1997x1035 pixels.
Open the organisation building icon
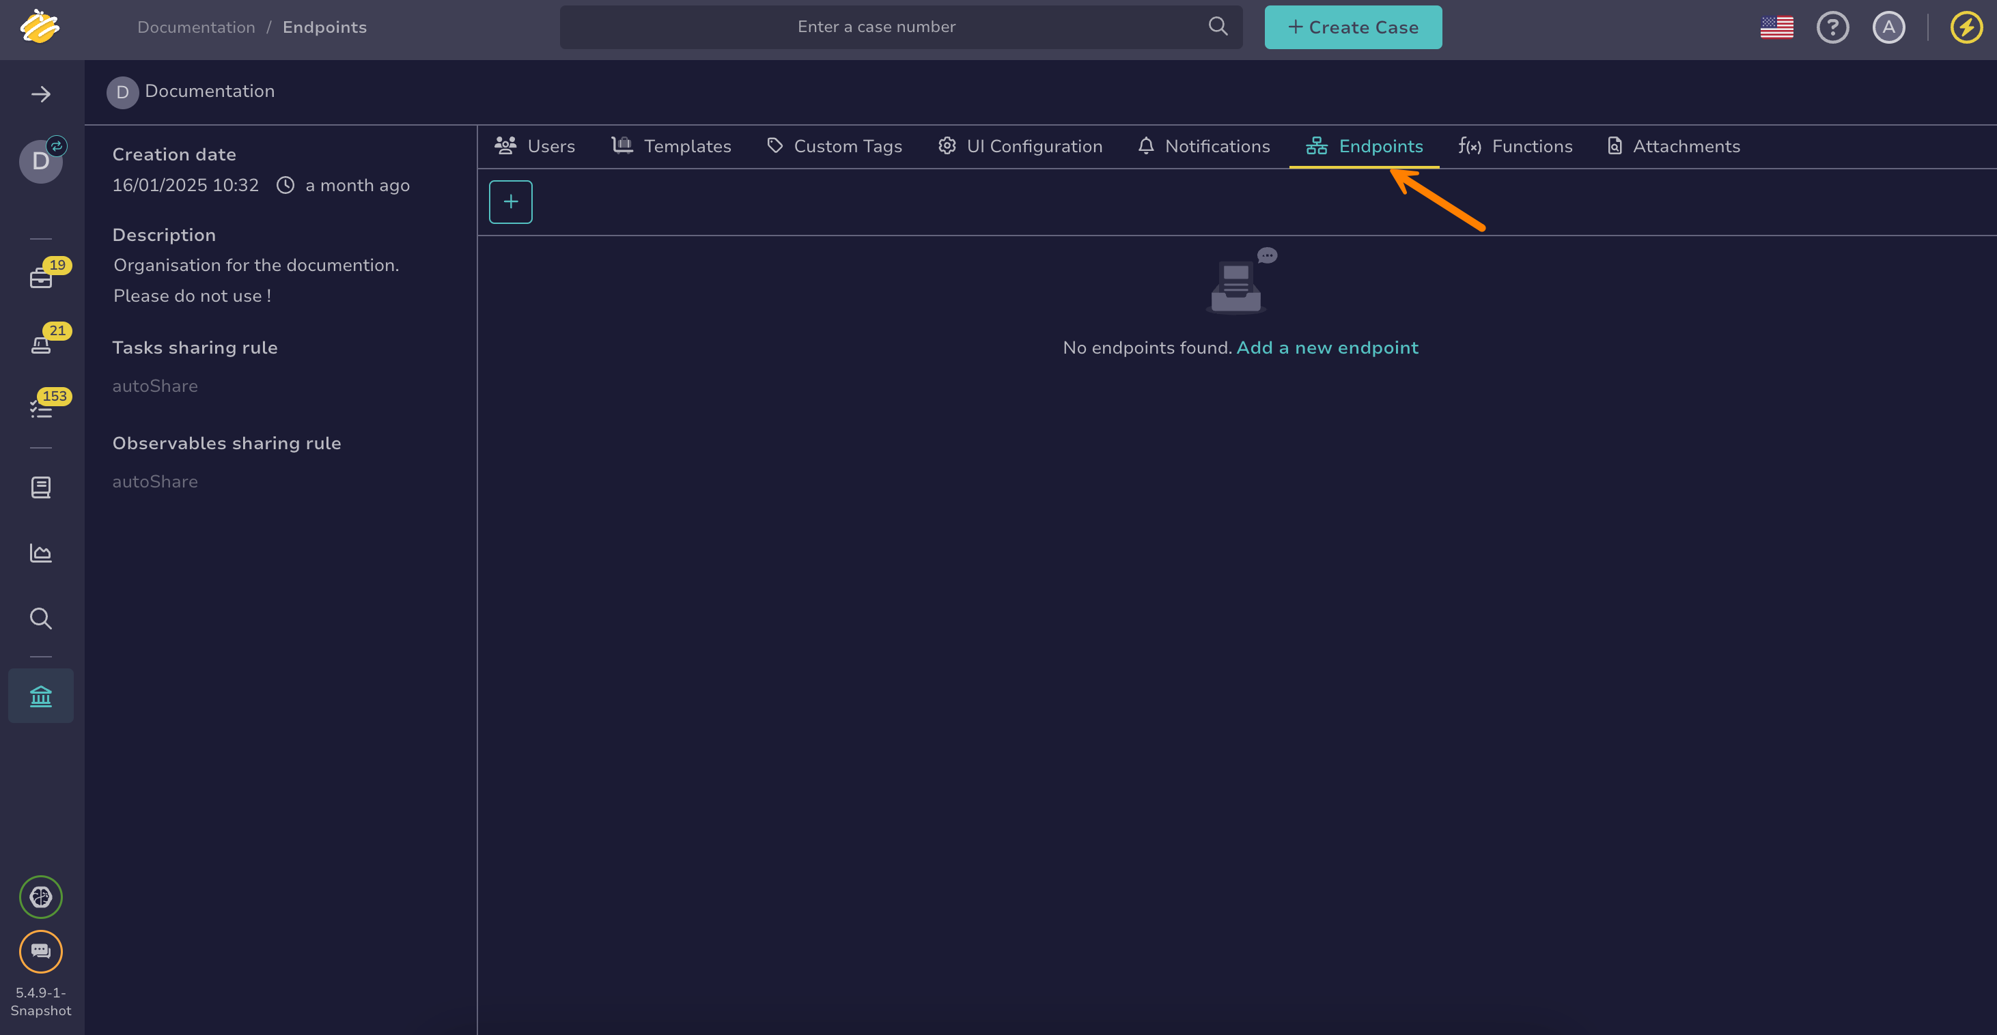tap(40, 696)
